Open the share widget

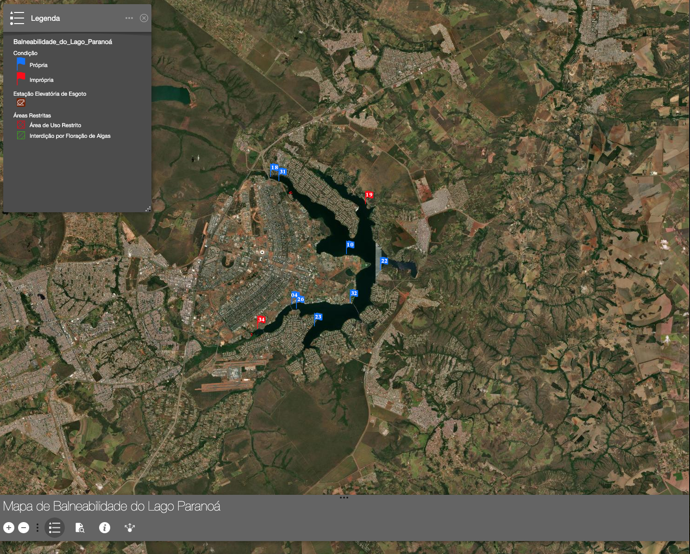pyautogui.click(x=130, y=528)
